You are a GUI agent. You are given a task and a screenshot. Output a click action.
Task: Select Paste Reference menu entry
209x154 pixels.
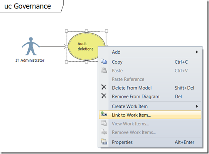pyautogui.click(x=150, y=79)
